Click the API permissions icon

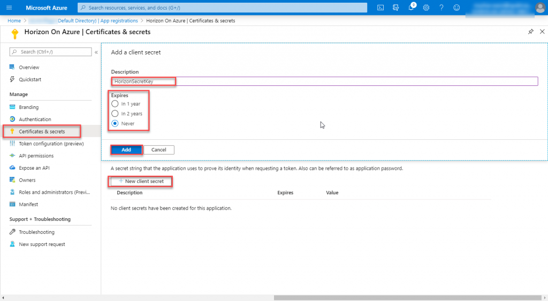(12, 155)
